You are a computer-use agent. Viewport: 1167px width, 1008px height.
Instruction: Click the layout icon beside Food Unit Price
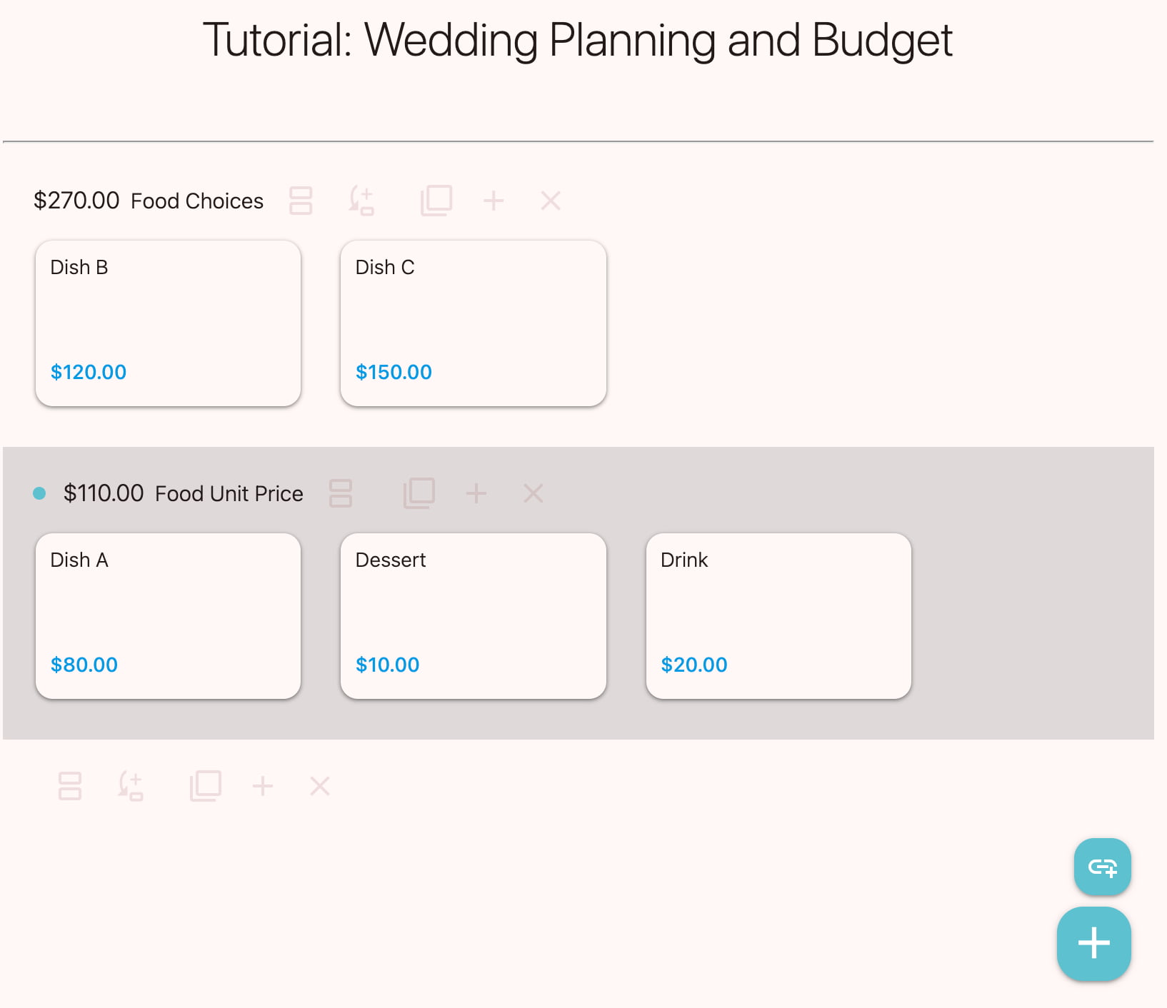pyautogui.click(x=341, y=493)
